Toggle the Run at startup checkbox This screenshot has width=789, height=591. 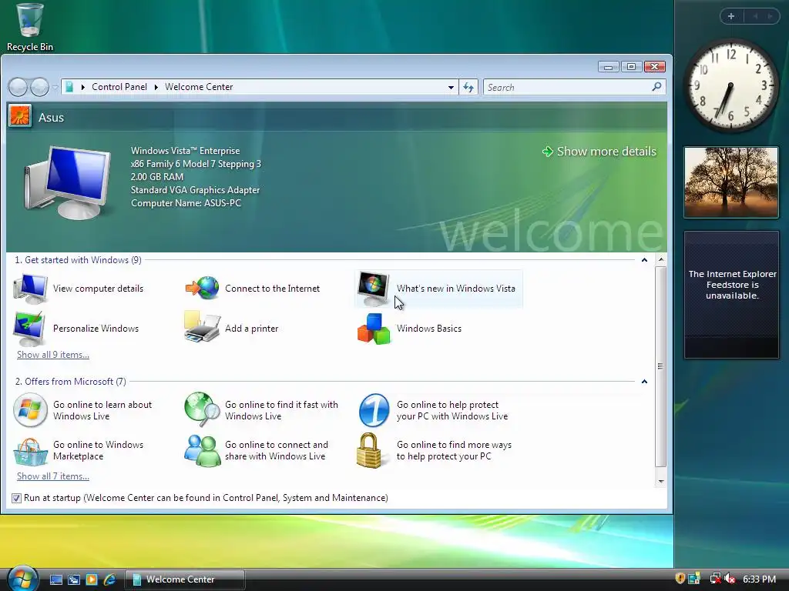pos(17,498)
